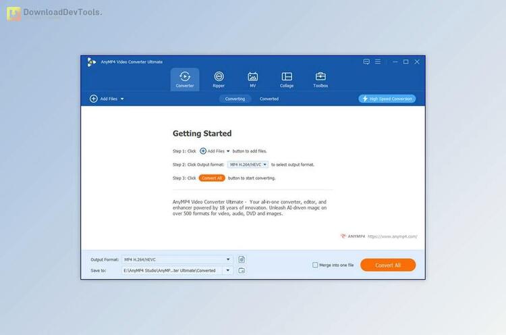This screenshot has height=335, width=506.
Task: Show the Converted list
Action: click(269, 99)
